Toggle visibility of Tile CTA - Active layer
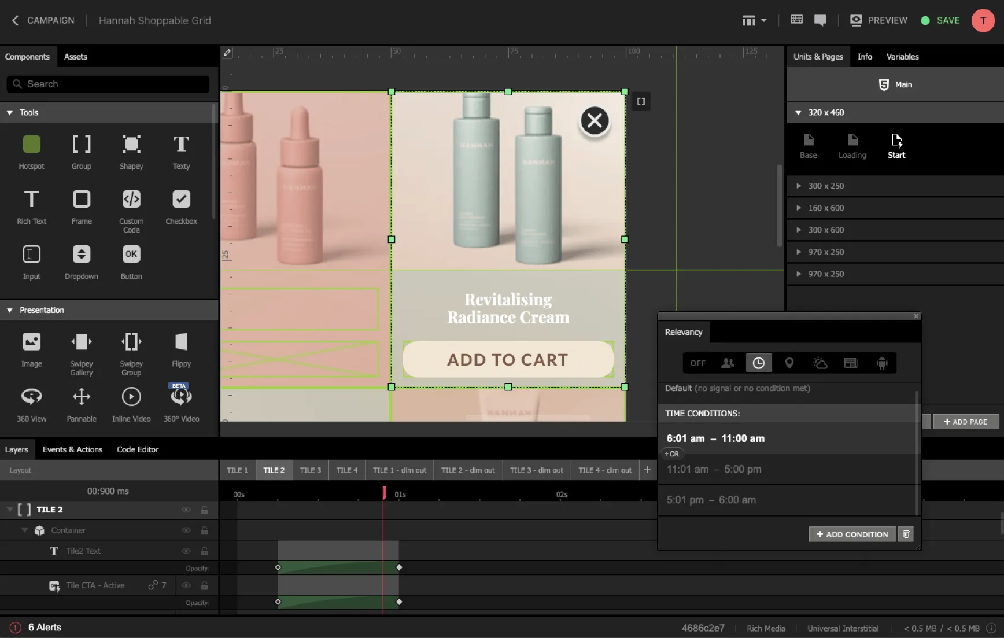Viewport: 1004px width, 638px height. click(186, 585)
